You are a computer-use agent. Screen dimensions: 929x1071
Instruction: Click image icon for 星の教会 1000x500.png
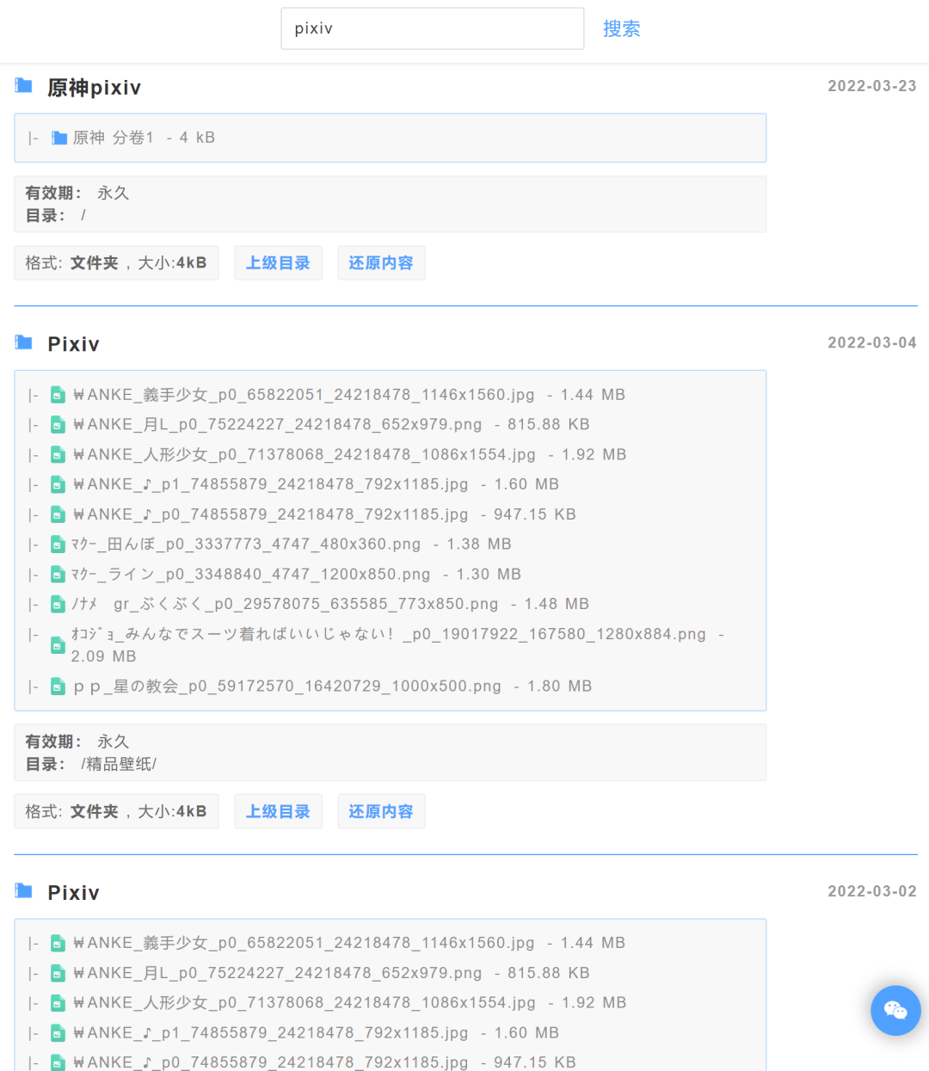tap(58, 686)
